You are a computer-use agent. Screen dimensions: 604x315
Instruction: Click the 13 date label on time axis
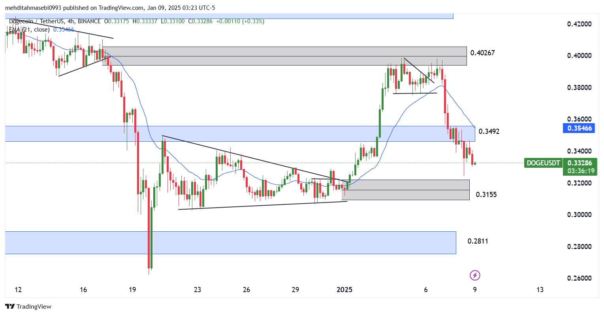540,290
